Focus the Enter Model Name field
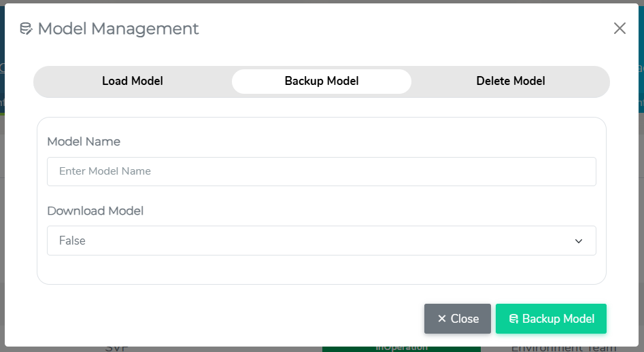Viewport: 644px width, 352px height. pos(322,171)
